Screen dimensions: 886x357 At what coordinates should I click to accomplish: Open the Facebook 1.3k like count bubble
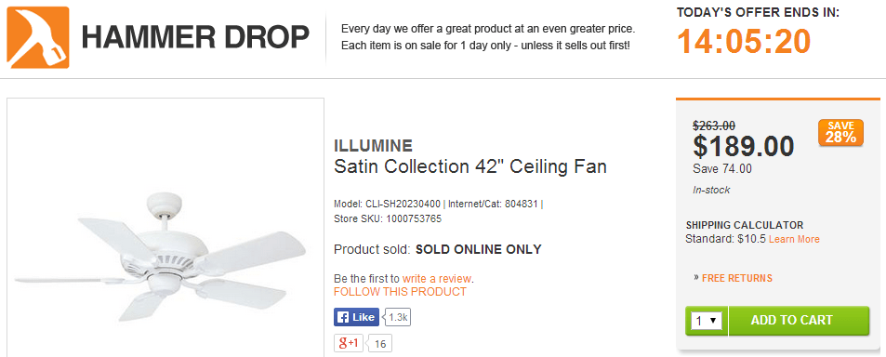pyautogui.click(x=397, y=317)
